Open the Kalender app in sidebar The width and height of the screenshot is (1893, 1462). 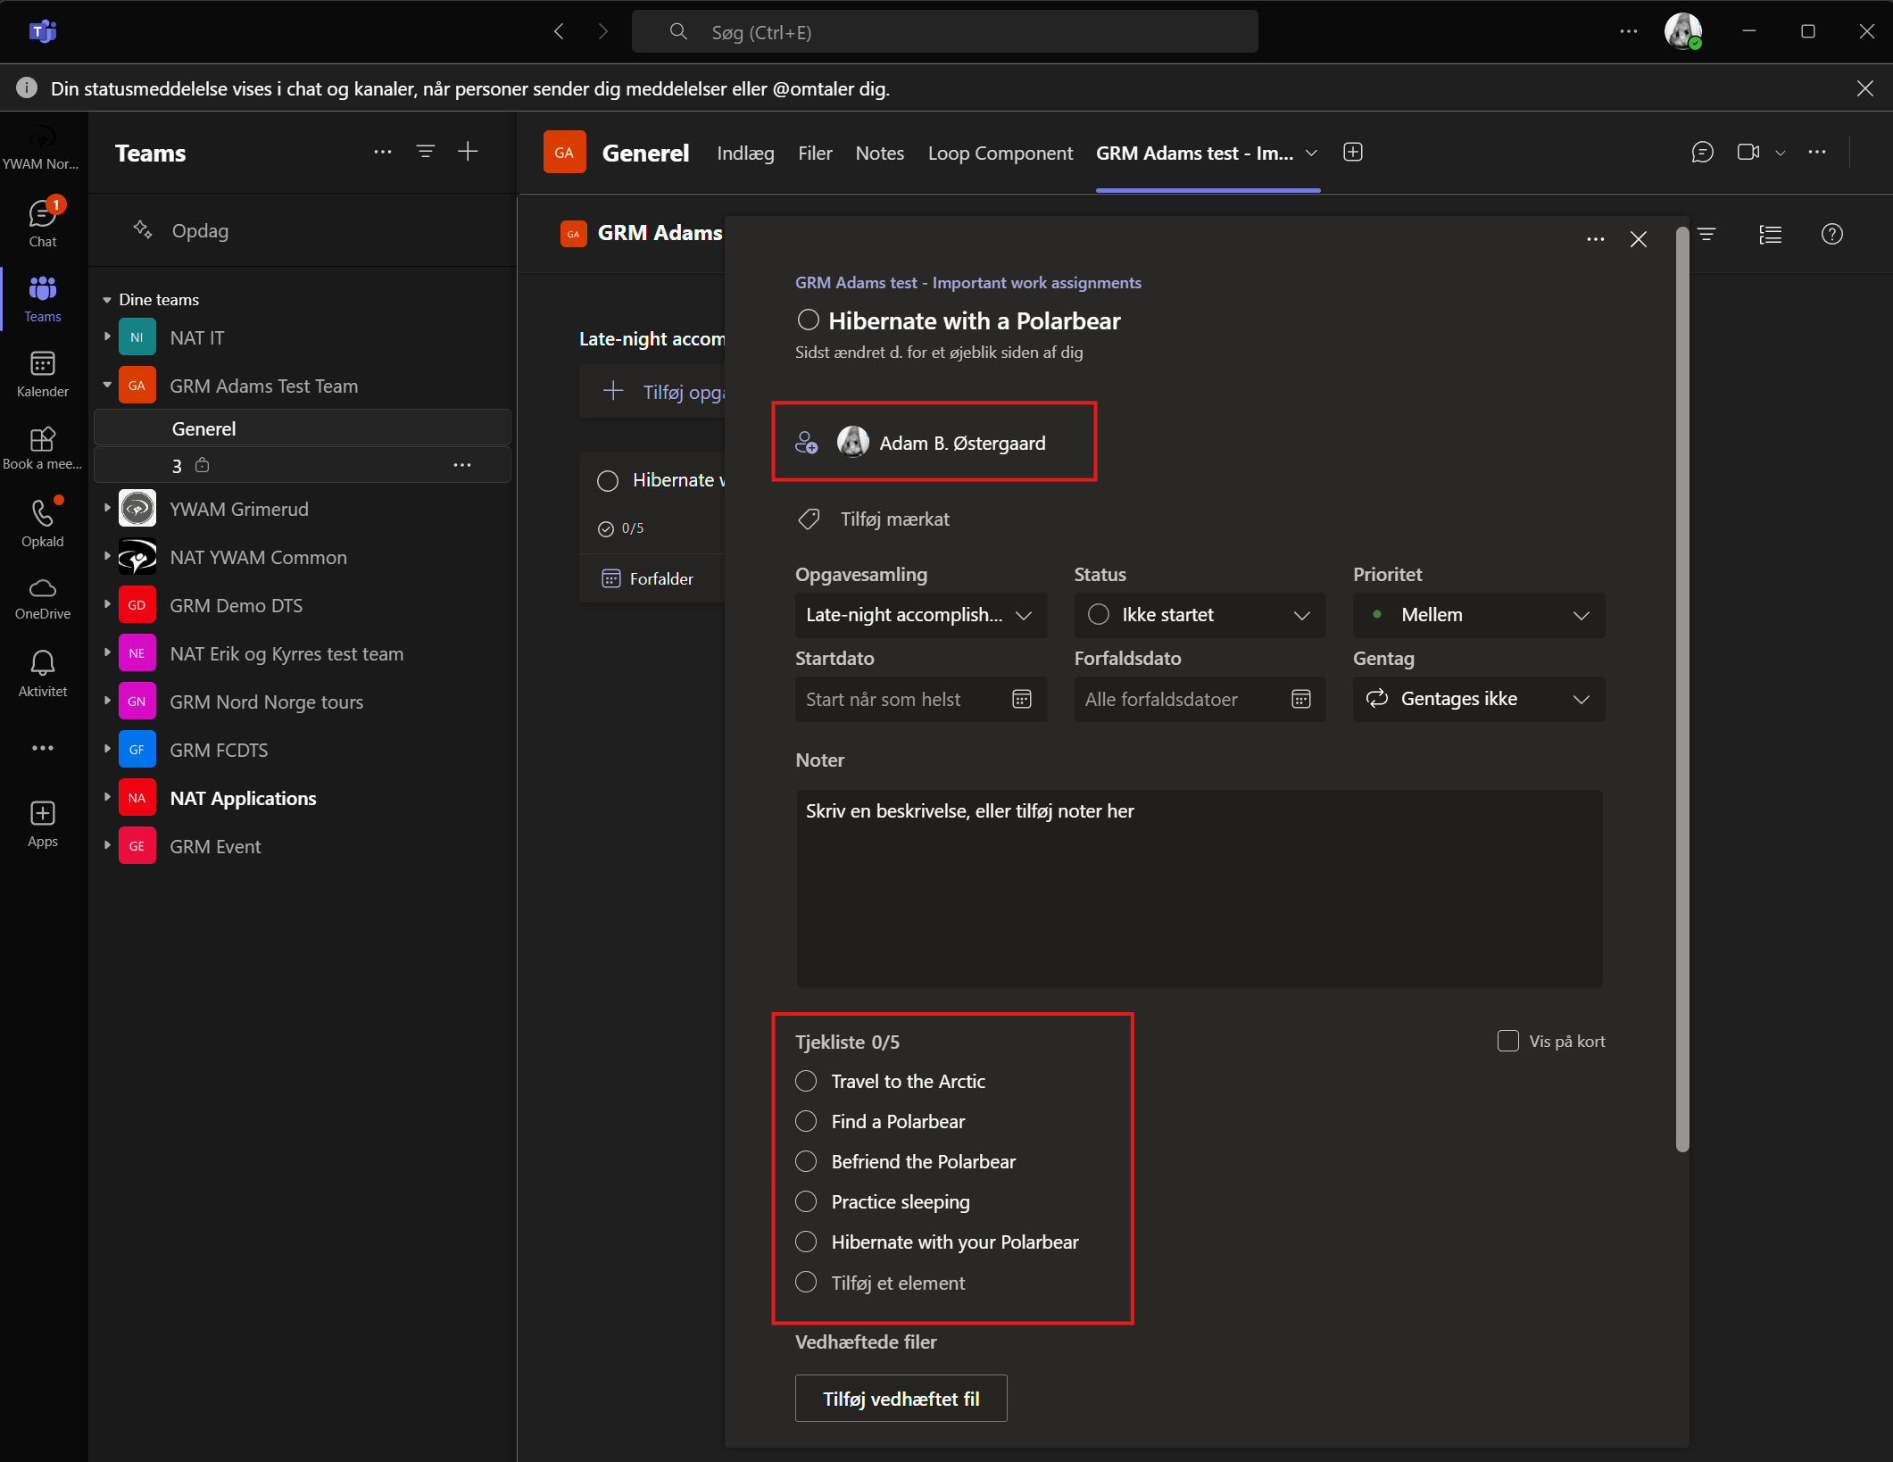(42, 373)
